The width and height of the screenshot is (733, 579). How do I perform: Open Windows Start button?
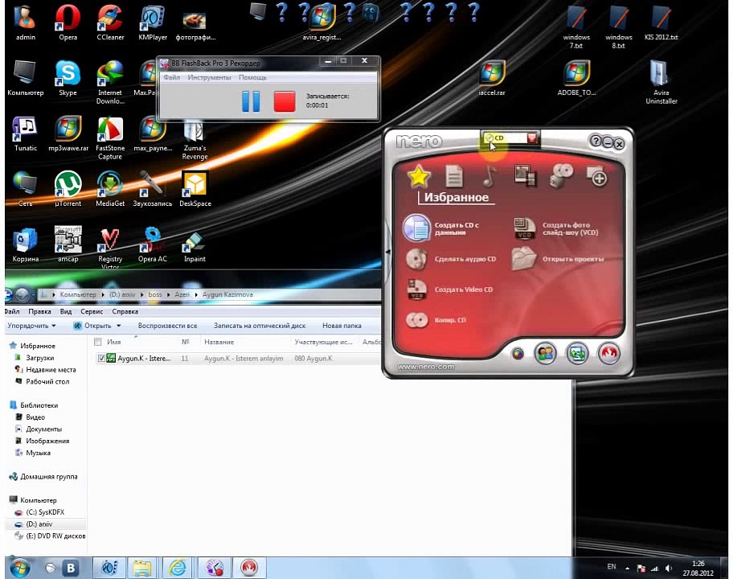pos(19,568)
